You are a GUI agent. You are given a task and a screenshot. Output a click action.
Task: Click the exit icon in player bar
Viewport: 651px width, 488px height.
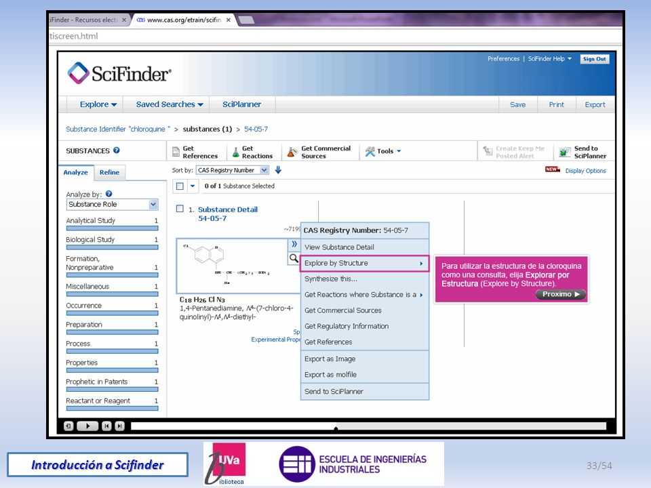68,426
